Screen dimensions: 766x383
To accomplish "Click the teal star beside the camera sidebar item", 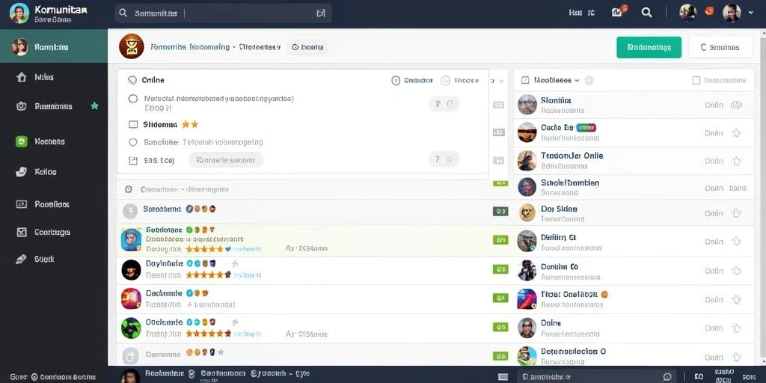I will [95, 105].
